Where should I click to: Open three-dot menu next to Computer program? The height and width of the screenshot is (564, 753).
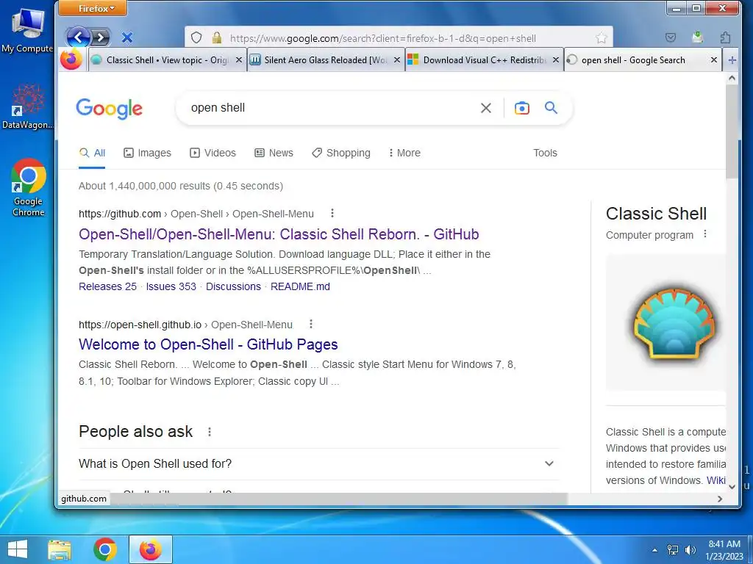705,234
